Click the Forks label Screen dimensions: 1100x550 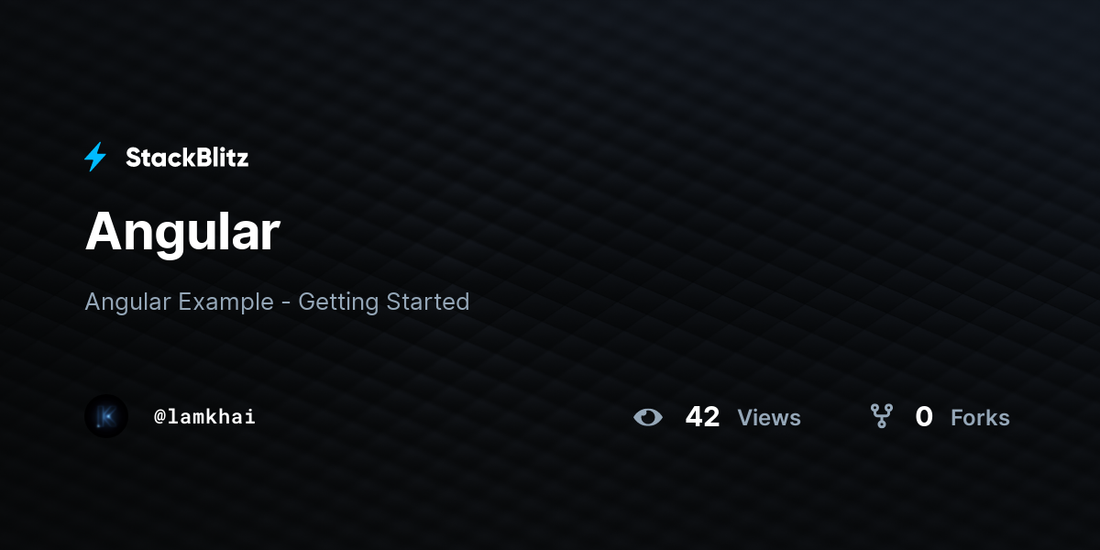pyautogui.click(x=980, y=418)
